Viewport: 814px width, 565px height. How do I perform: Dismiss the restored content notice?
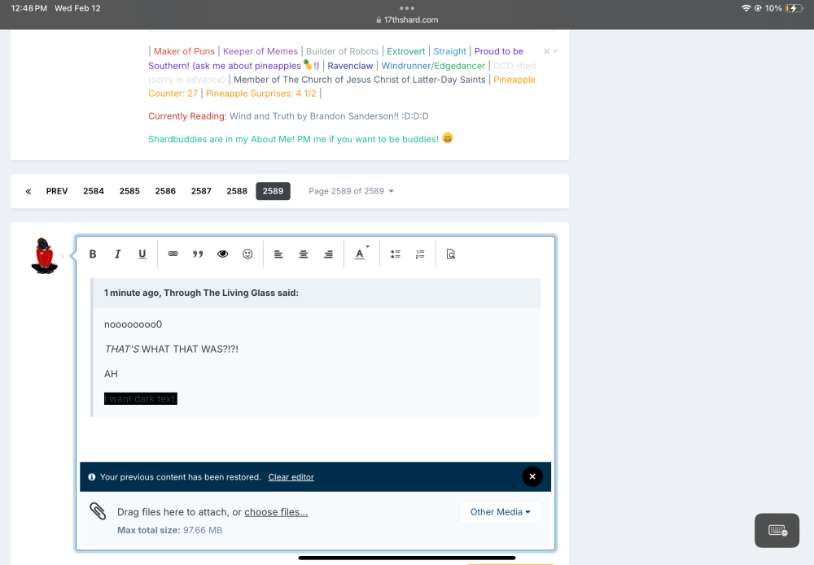(x=532, y=476)
